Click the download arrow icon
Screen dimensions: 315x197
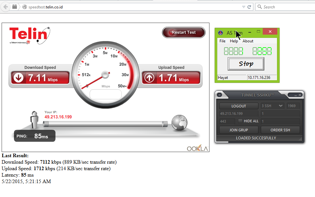[19, 78]
